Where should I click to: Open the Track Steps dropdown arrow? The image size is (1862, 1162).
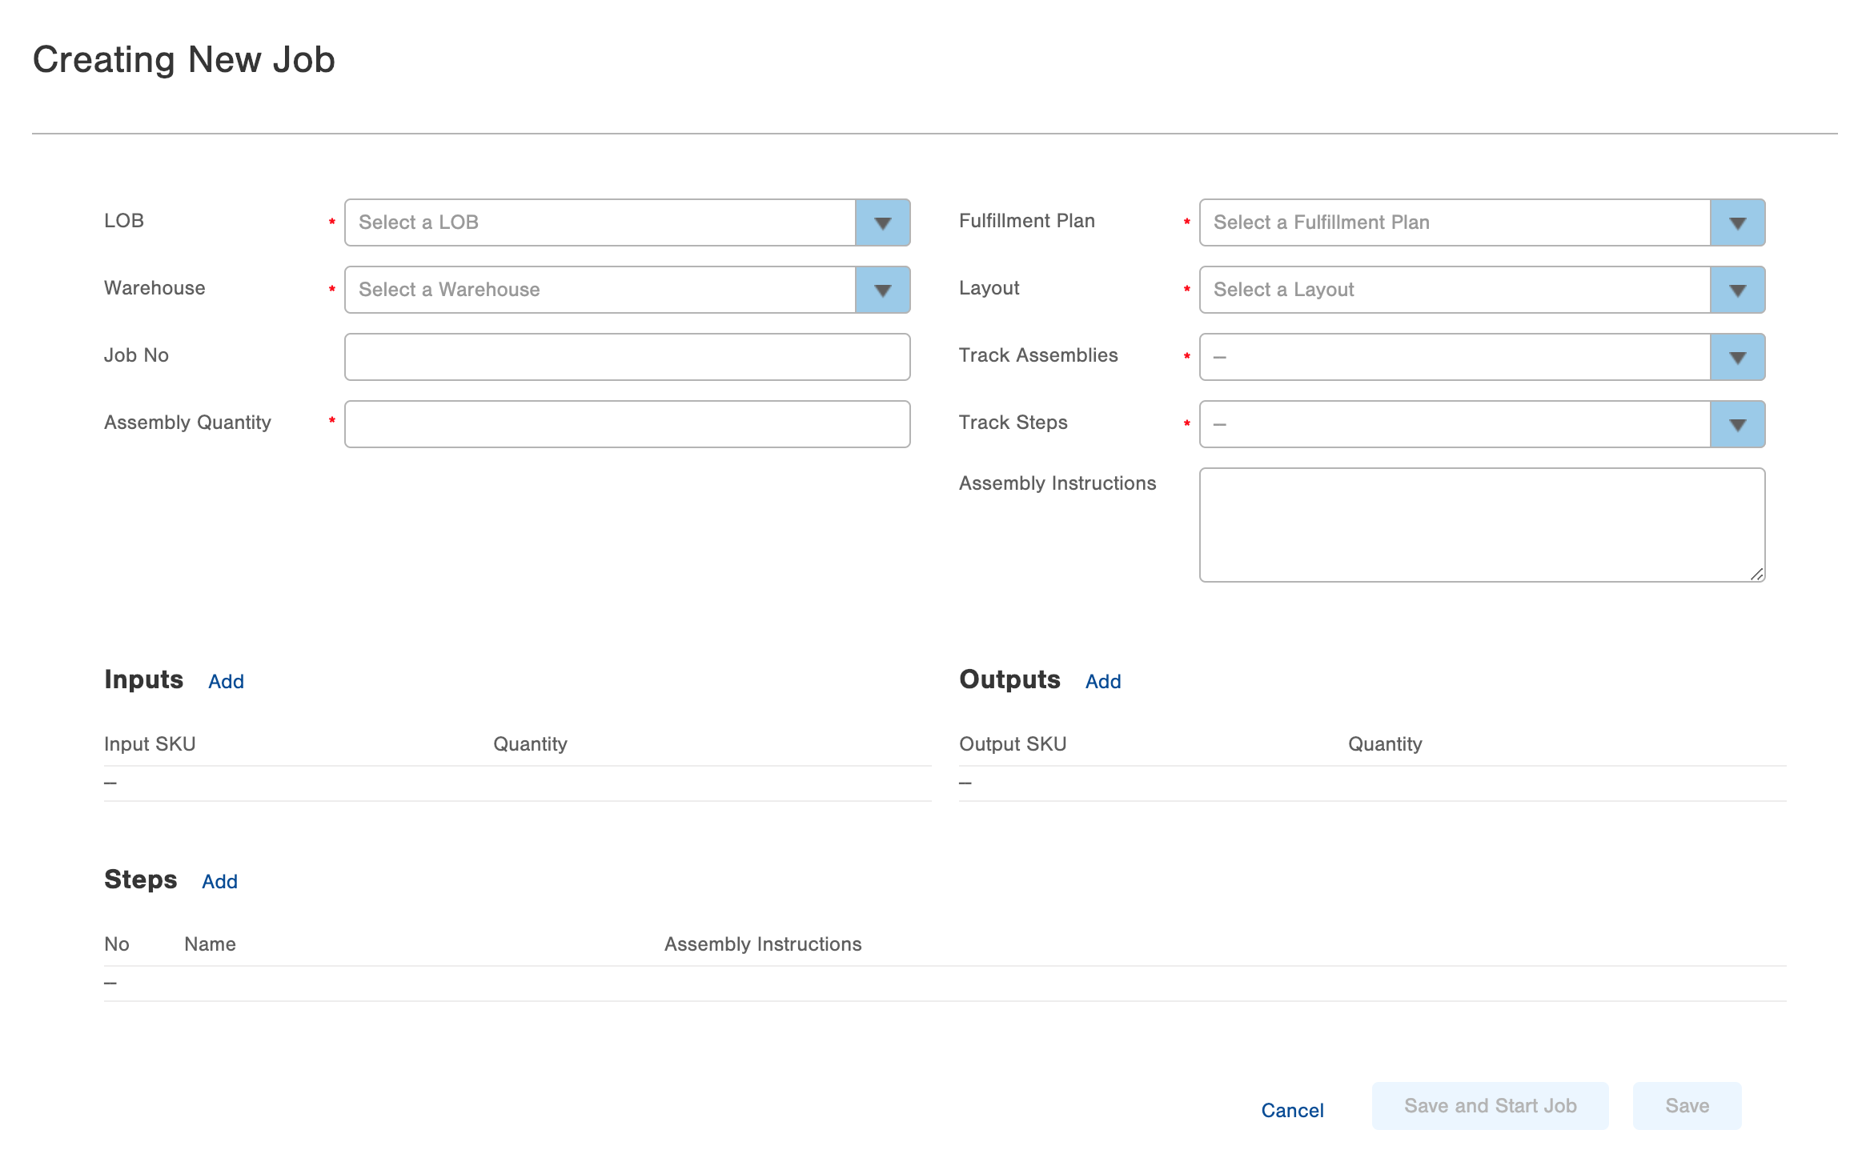pos(1737,424)
